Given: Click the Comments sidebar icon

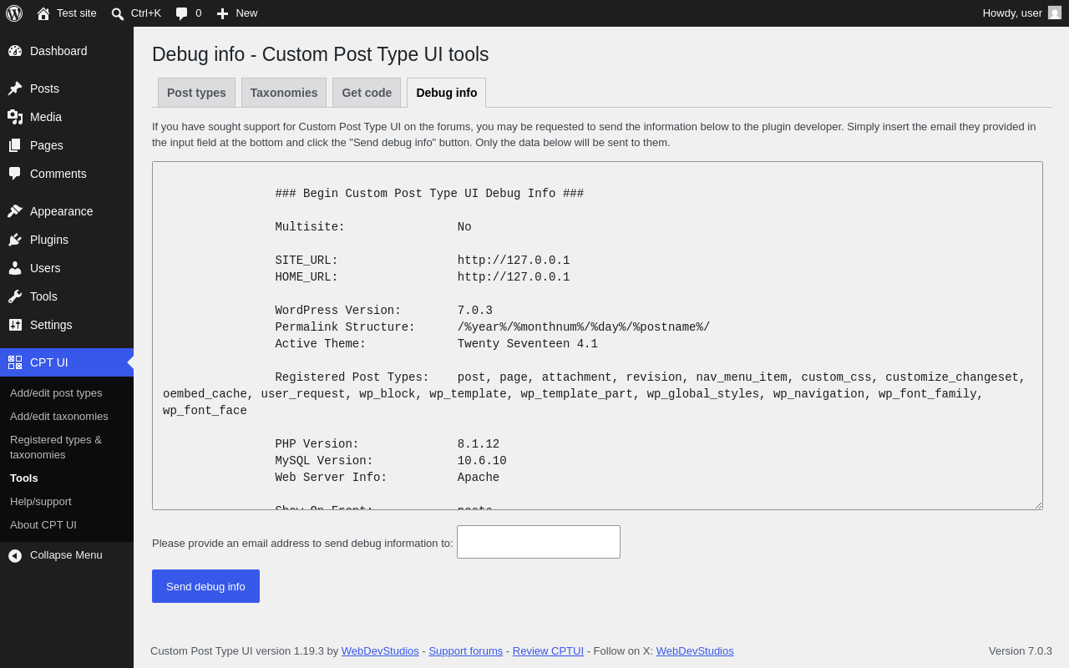Looking at the screenshot, I should tap(15, 174).
